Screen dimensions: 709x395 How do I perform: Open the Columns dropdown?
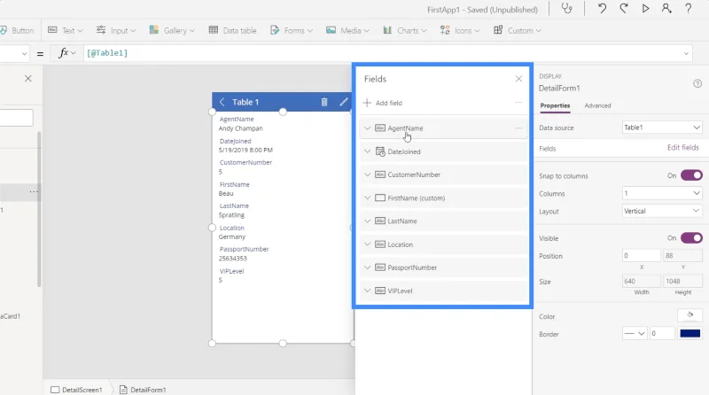point(662,193)
